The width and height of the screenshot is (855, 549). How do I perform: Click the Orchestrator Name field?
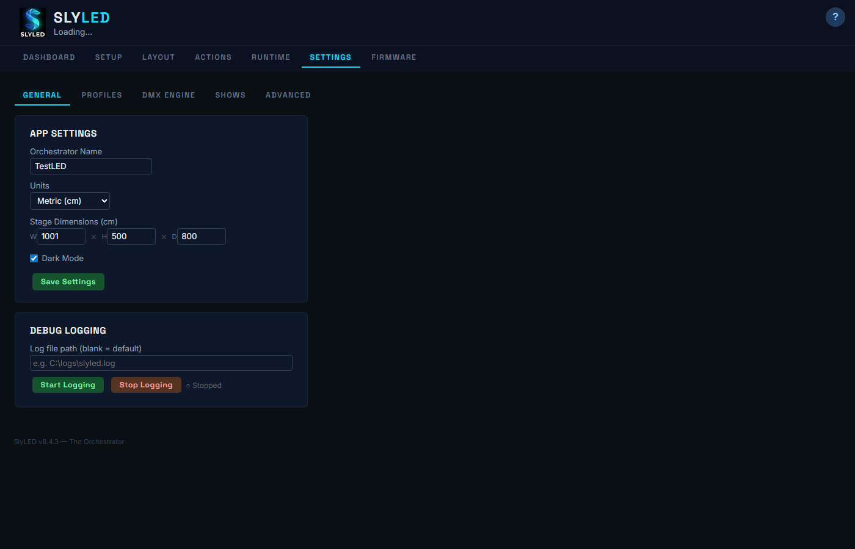(91, 167)
